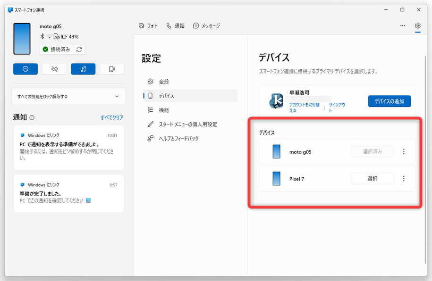The height and width of the screenshot is (281, 432).
Task: Click the 通知 info icon
Action: [x=32, y=118]
